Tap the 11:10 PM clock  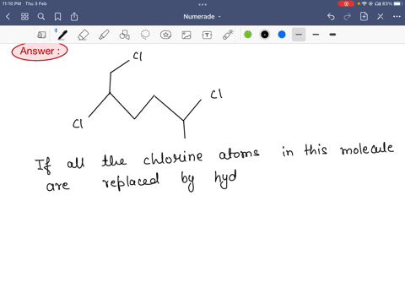click(x=12, y=3)
